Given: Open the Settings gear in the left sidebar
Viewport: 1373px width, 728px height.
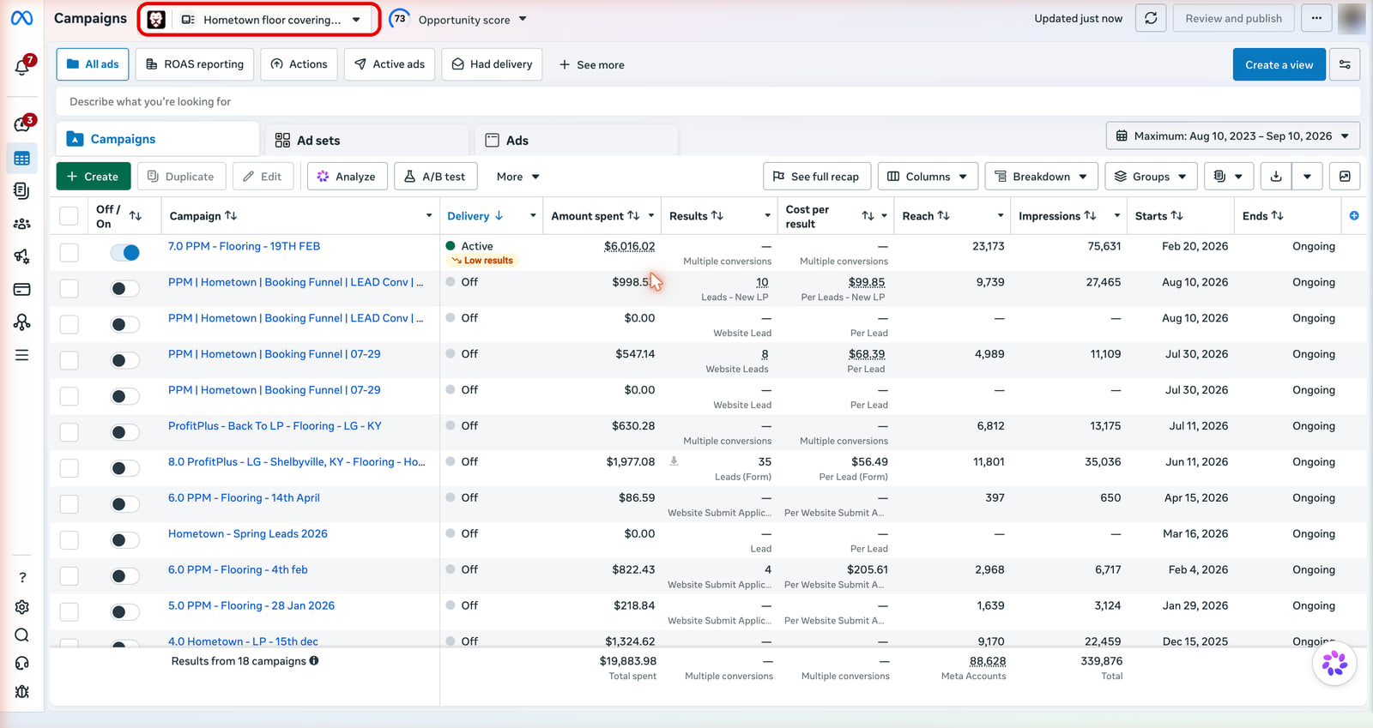Looking at the screenshot, I should coord(22,607).
